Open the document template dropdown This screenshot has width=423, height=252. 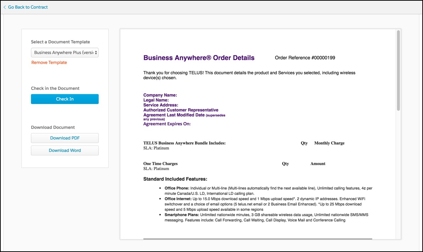(x=65, y=53)
